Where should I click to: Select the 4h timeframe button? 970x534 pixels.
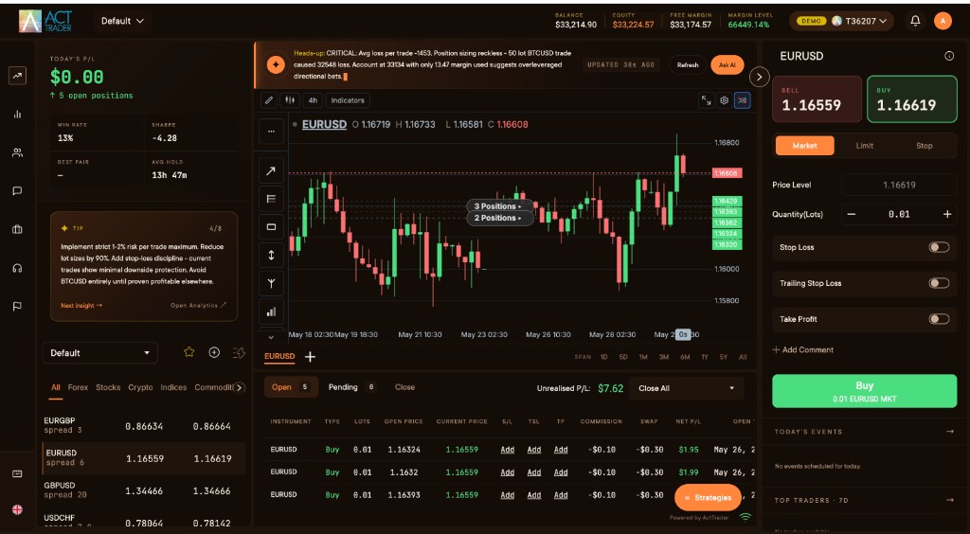[313, 100]
